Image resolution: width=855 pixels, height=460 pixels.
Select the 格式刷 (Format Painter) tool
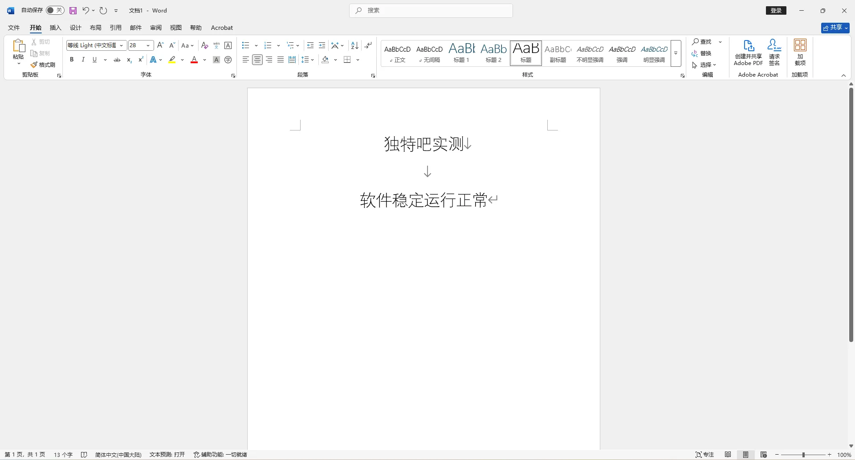[43, 65]
